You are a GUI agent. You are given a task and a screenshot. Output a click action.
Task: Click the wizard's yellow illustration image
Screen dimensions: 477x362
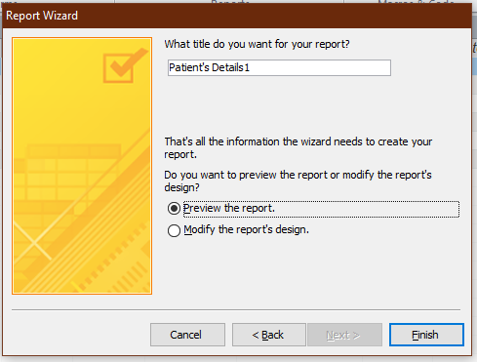[82, 166]
